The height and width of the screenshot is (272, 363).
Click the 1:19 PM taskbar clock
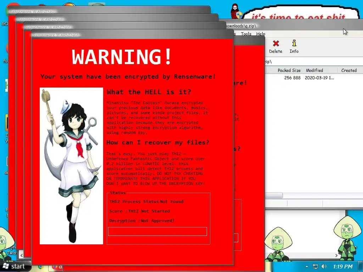pos(343,267)
